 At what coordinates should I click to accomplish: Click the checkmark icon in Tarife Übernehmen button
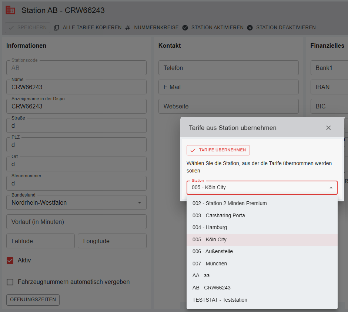(x=193, y=150)
